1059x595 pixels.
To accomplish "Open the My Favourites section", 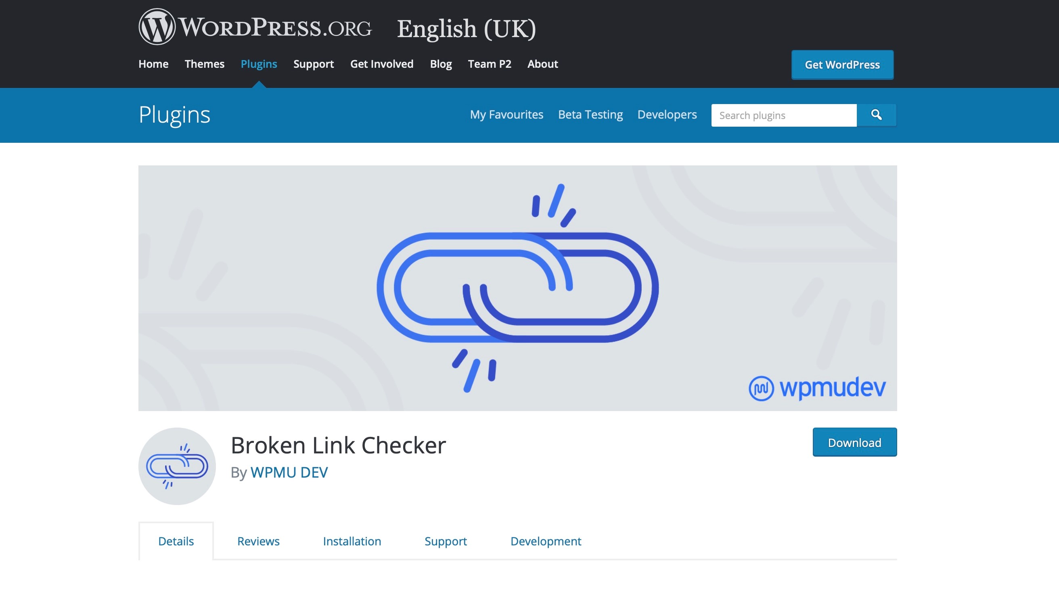I will point(506,115).
